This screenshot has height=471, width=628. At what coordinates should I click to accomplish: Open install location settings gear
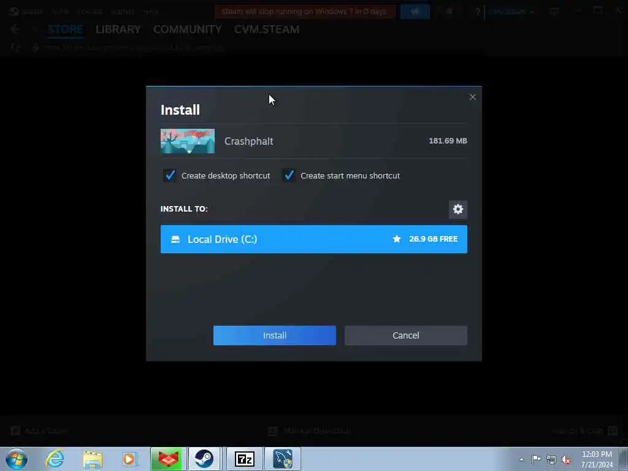(458, 209)
